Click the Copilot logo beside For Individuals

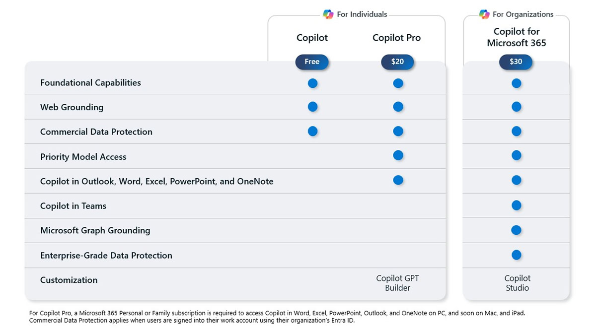pyautogui.click(x=328, y=14)
